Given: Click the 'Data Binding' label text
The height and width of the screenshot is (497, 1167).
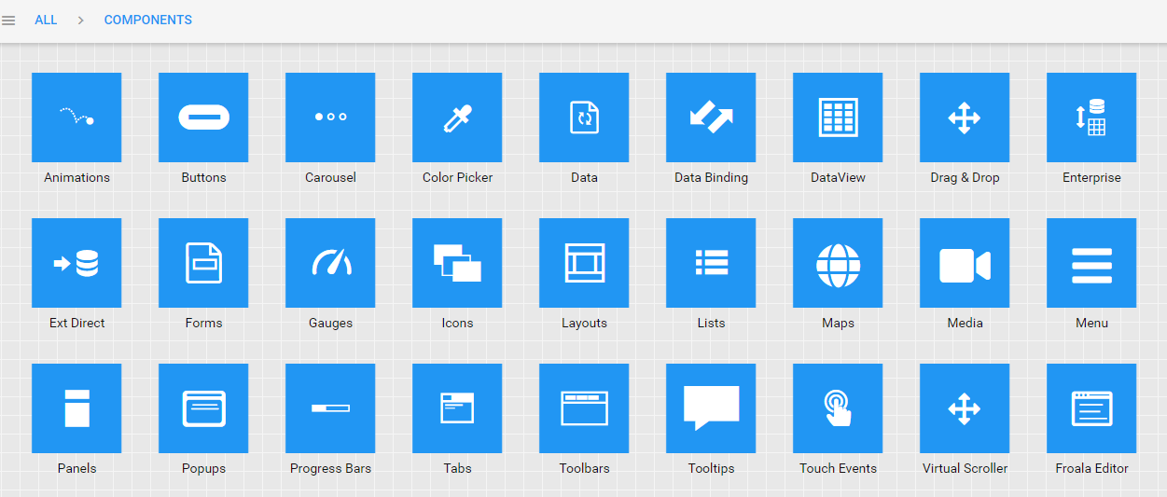Looking at the screenshot, I should click(x=711, y=177).
